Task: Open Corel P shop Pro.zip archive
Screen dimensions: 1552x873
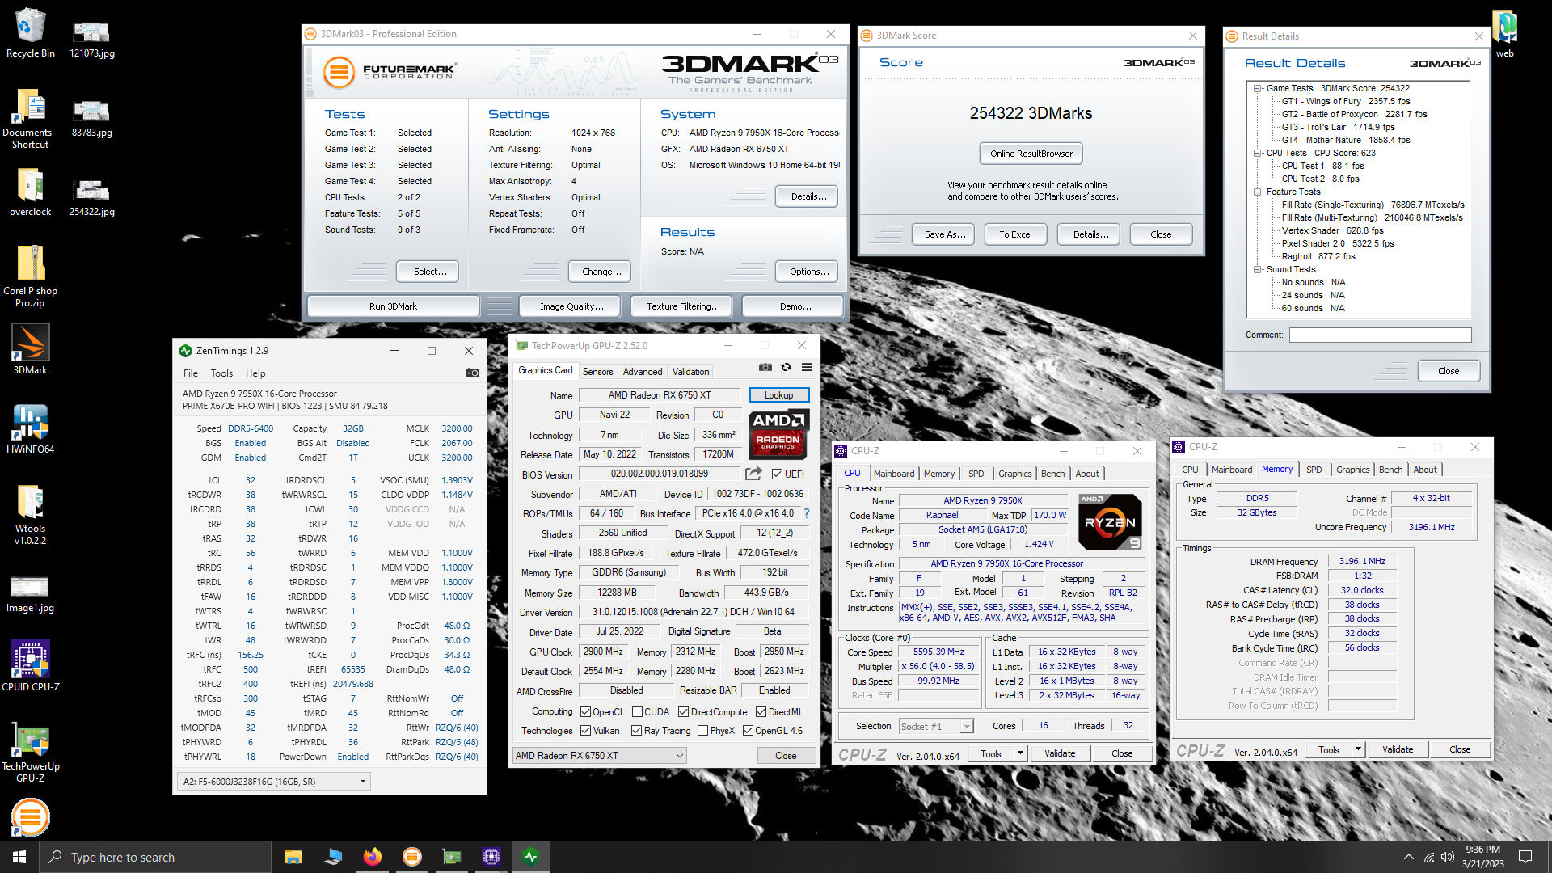Action: (x=31, y=276)
